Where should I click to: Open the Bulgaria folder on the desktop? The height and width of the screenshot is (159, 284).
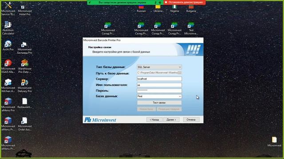191,9
